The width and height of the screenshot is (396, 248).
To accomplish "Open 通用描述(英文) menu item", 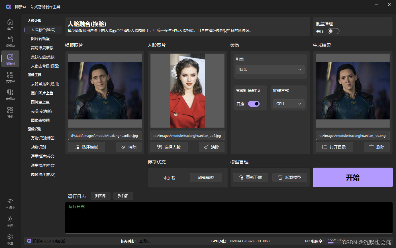I will (x=43, y=156).
